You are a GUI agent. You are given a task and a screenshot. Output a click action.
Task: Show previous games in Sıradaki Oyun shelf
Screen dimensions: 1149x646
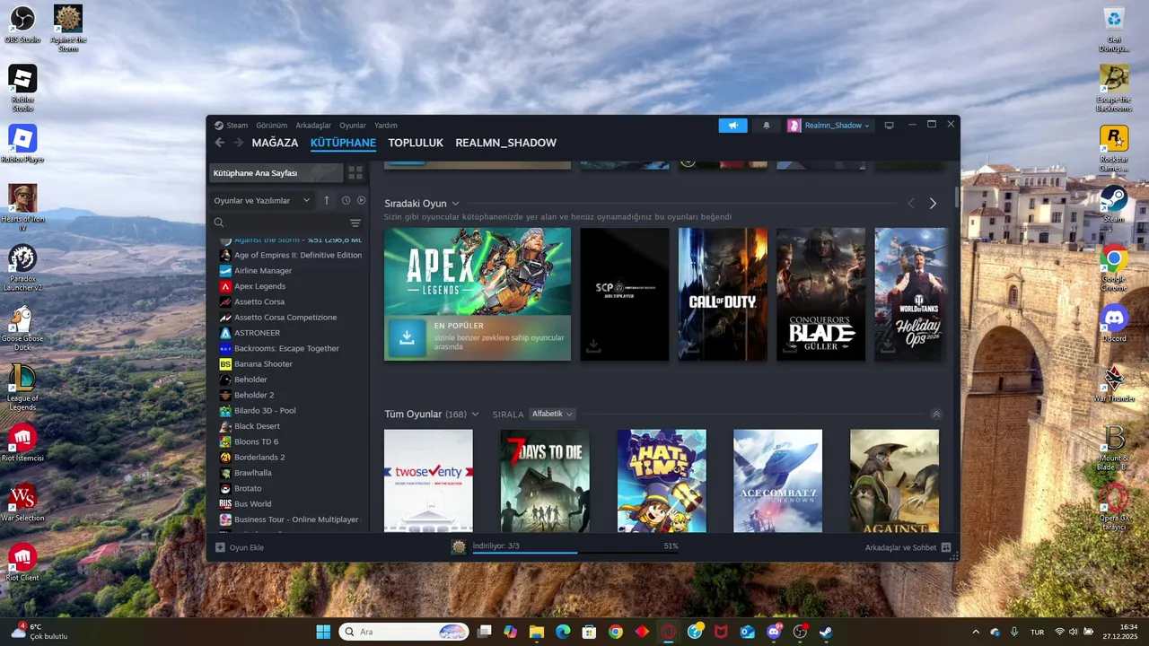click(x=911, y=204)
